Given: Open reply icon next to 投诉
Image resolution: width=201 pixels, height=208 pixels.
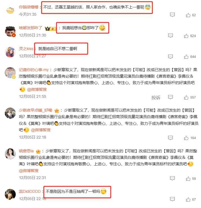Looking at the screenshot, I should click(170, 97).
